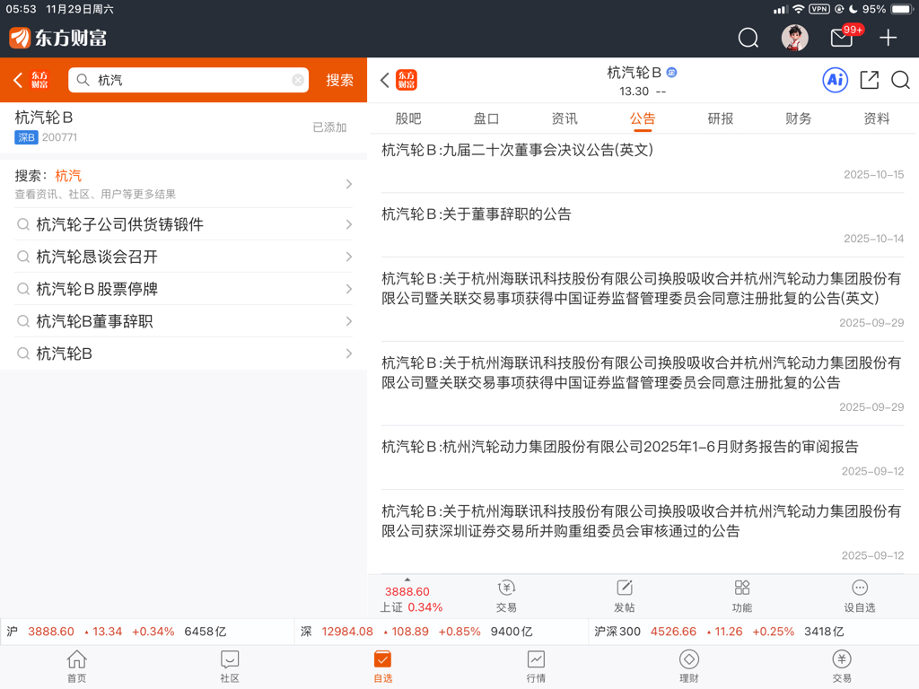The width and height of the screenshot is (919, 689).
Task: Open 深圳证券交易所并购重组委员会审核通过 announcement
Action: pyautogui.click(x=643, y=532)
